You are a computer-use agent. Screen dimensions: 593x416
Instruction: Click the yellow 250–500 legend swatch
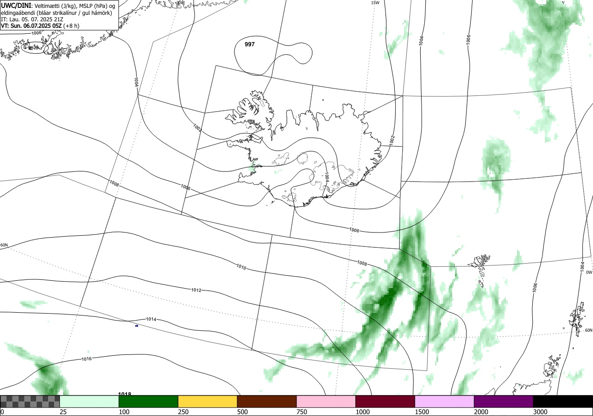coord(208,401)
